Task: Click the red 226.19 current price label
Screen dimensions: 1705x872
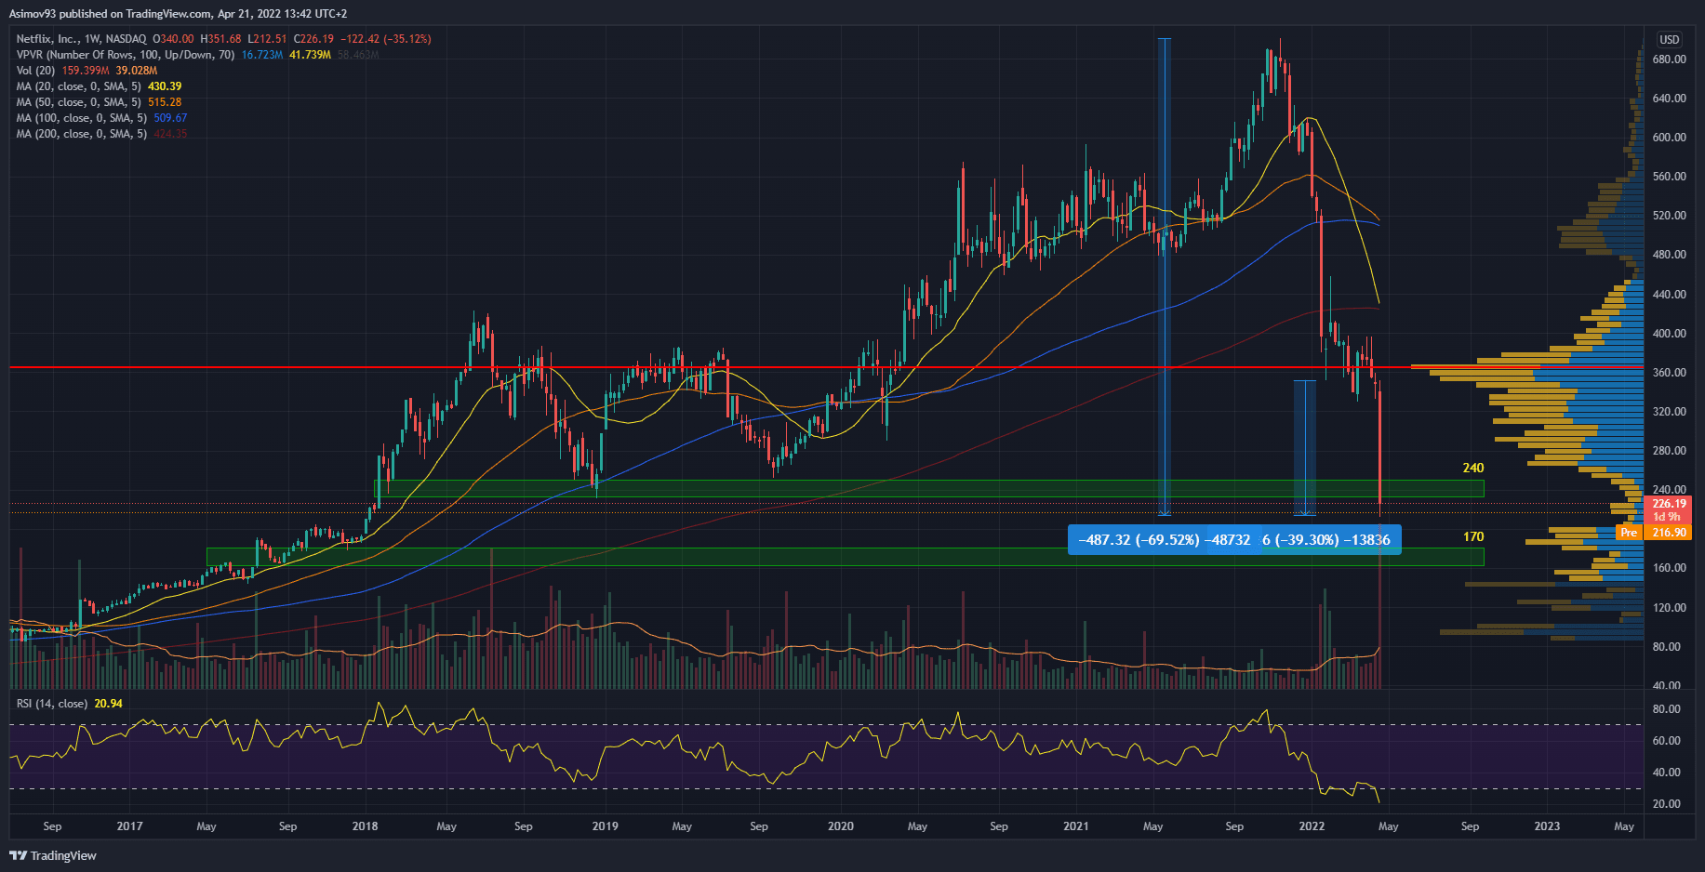Action: pos(1669,504)
